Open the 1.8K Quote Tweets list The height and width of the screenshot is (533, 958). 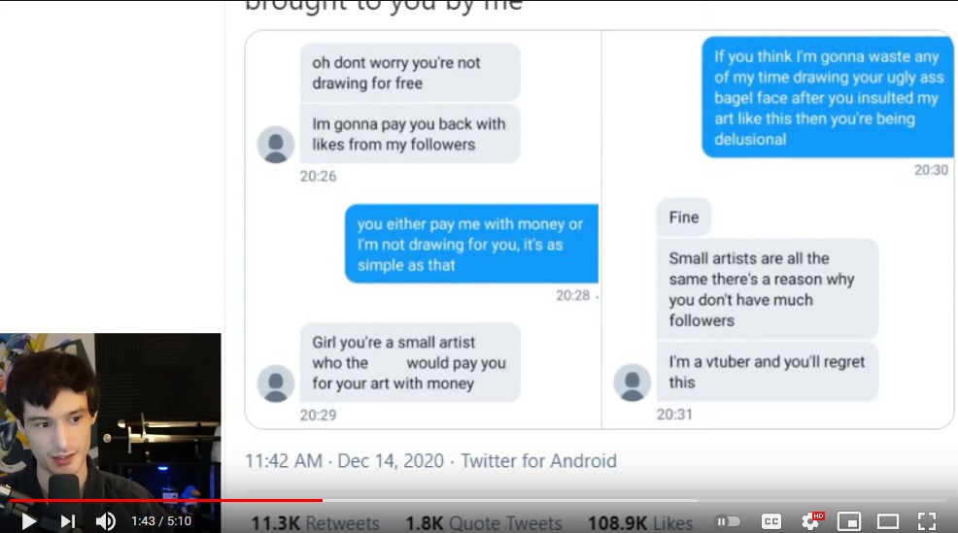(x=483, y=523)
